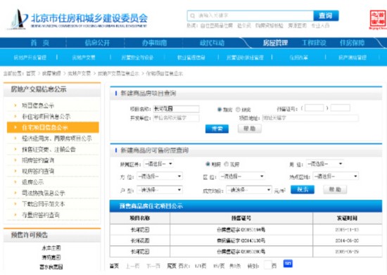Open 现房签约查询 in the sidebar
The height and width of the screenshot is (275, 387).
tap(38, 171)
